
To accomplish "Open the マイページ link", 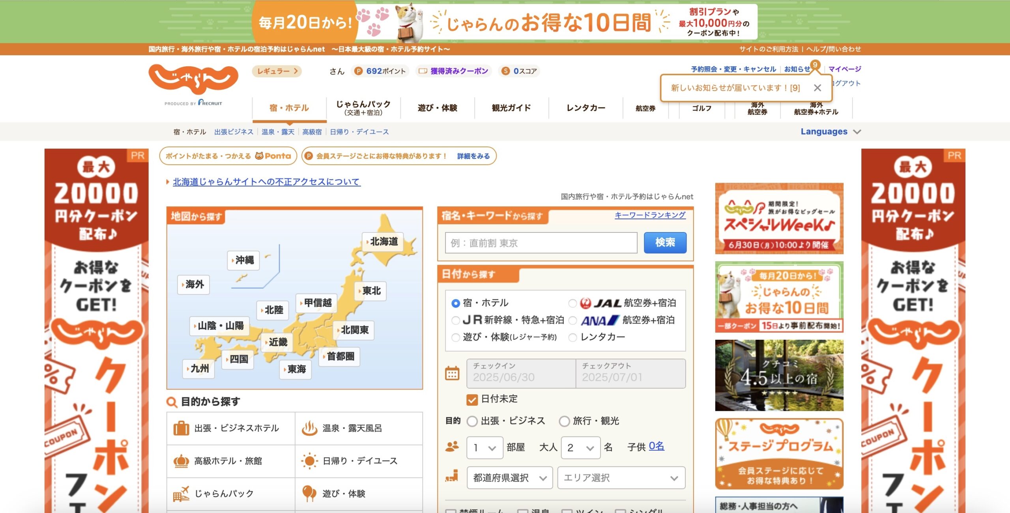I will coord(844,69).
